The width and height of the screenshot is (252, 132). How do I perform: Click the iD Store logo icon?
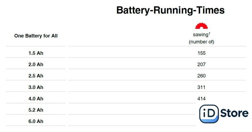point(209,114)
